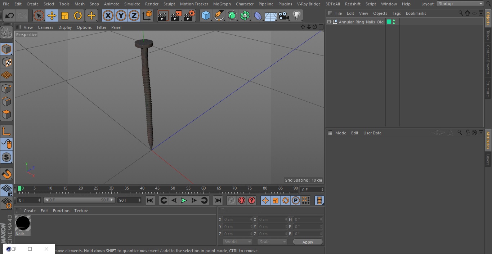
Task: Click the preview range slider bar
Action: click(79, 200)
